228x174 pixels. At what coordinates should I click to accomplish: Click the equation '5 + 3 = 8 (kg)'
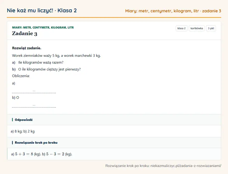28,154
